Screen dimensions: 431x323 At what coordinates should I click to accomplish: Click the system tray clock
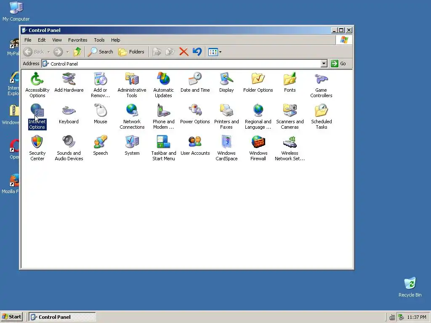click(x=417, y=317)
